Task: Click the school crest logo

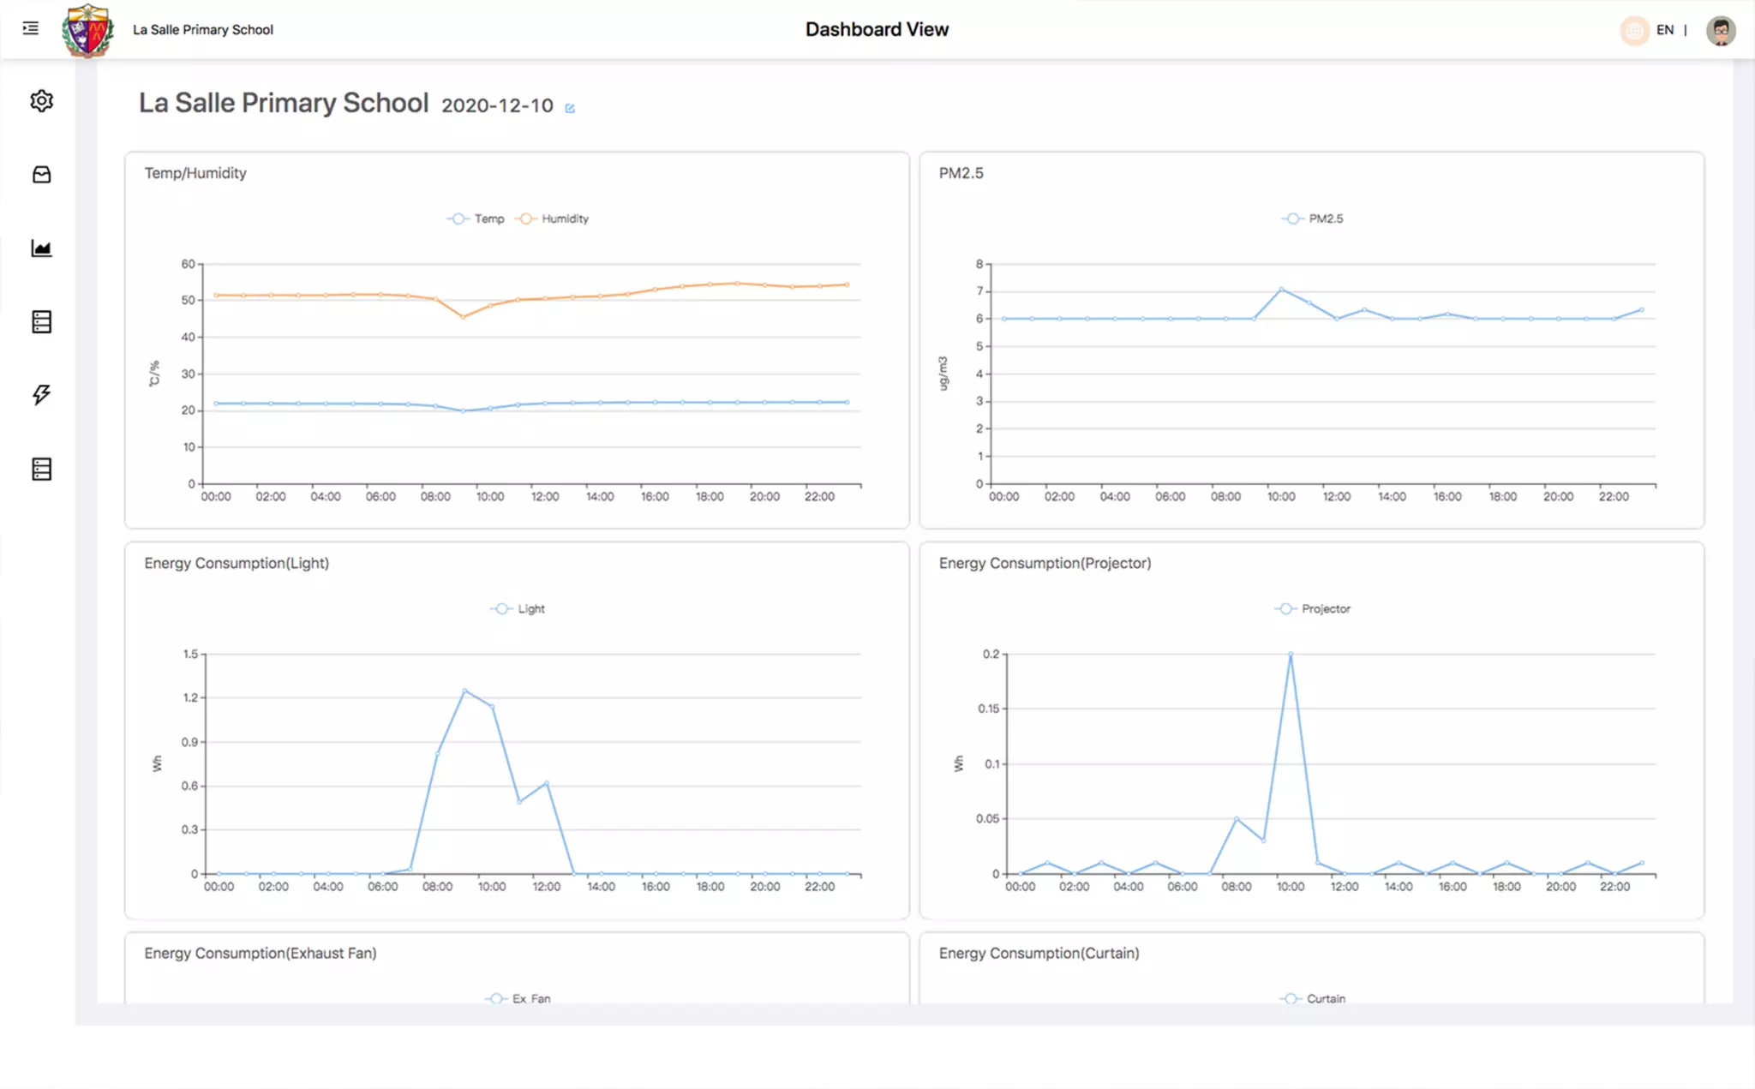Action: click(x=87, y=30)
